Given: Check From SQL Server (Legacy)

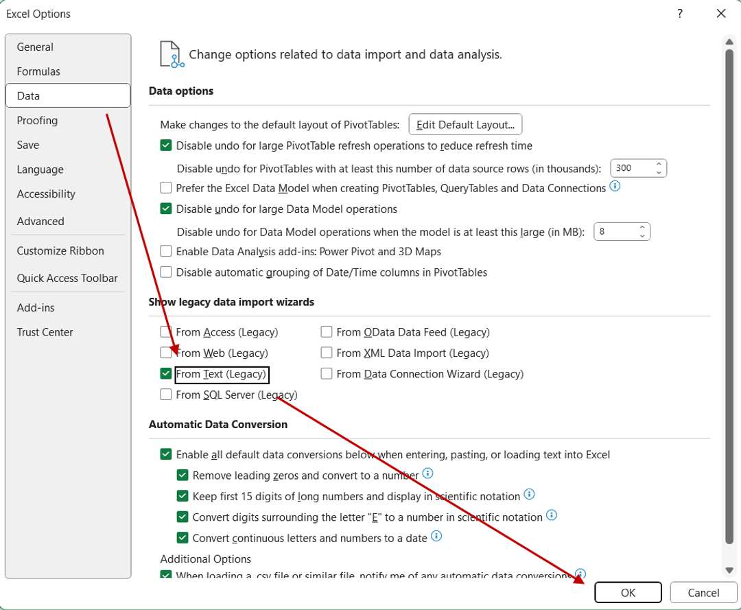Looking at the screenshot, I should point(165,395).
